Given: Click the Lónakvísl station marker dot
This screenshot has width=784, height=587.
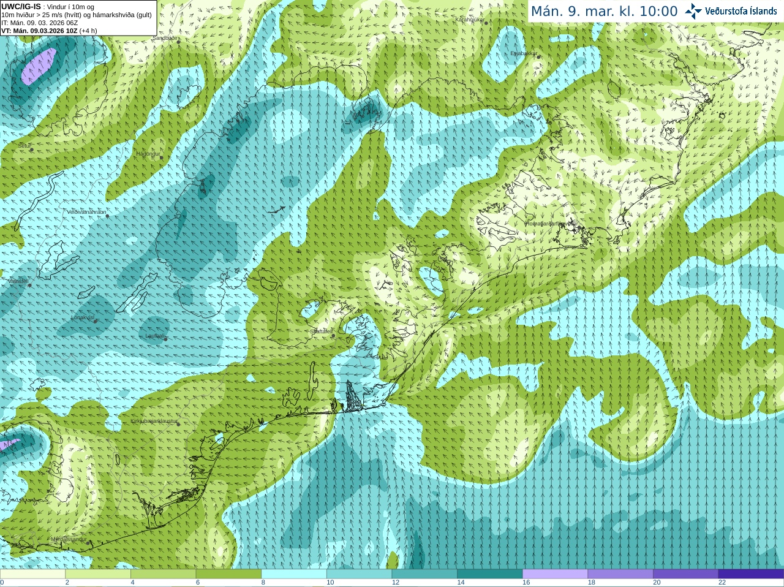Looking at the screenshot, I should [x=95, y=321].
